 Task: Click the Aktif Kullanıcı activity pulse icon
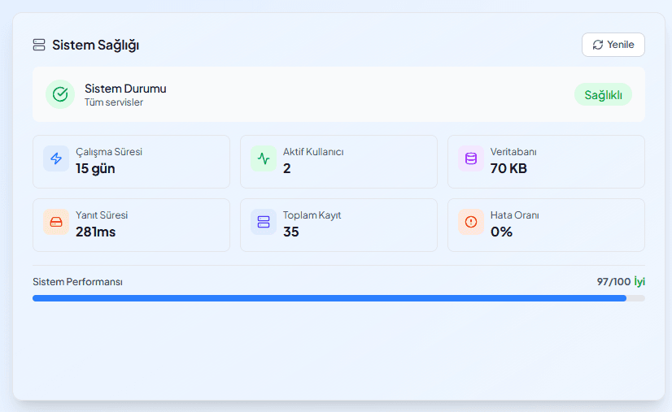click(x=264, y=158)
